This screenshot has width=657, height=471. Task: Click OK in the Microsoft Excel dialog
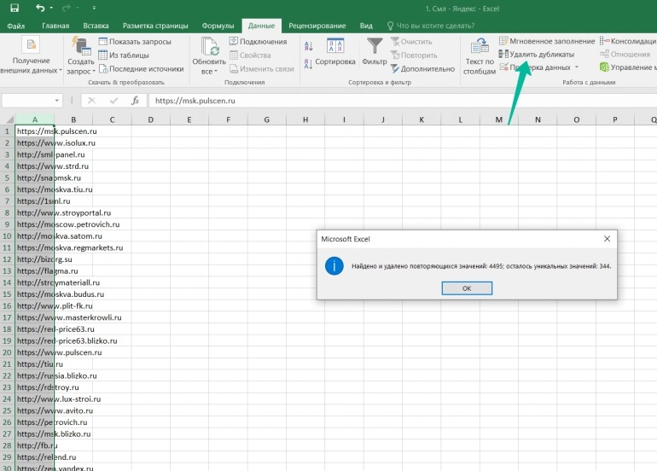(467, 288)
